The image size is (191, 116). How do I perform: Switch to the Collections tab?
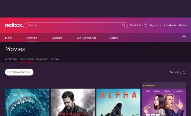(x=42, y=59)
